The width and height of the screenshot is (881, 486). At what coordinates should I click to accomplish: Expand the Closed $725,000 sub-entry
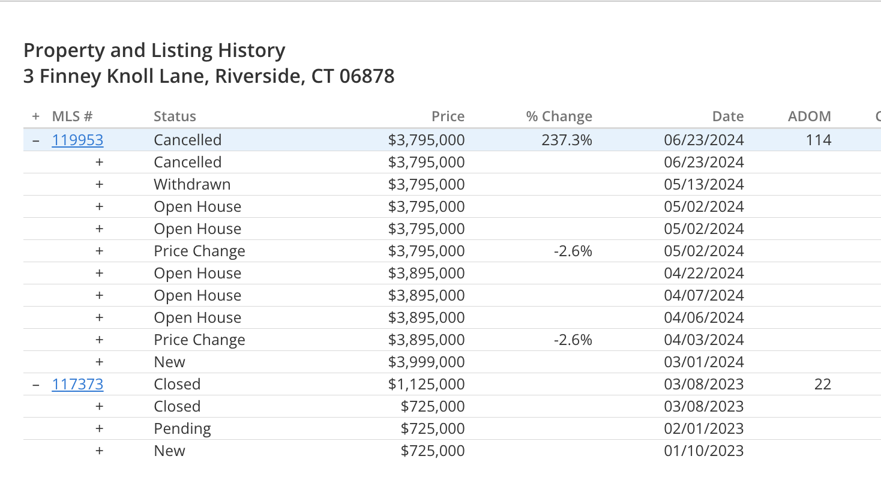(x=100, y=406)
